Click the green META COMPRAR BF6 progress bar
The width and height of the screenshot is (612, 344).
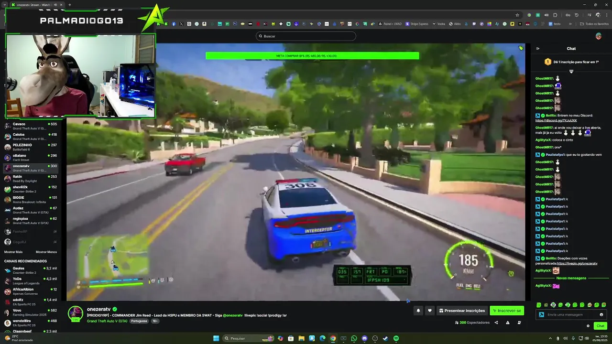click(x=312, y=56)
